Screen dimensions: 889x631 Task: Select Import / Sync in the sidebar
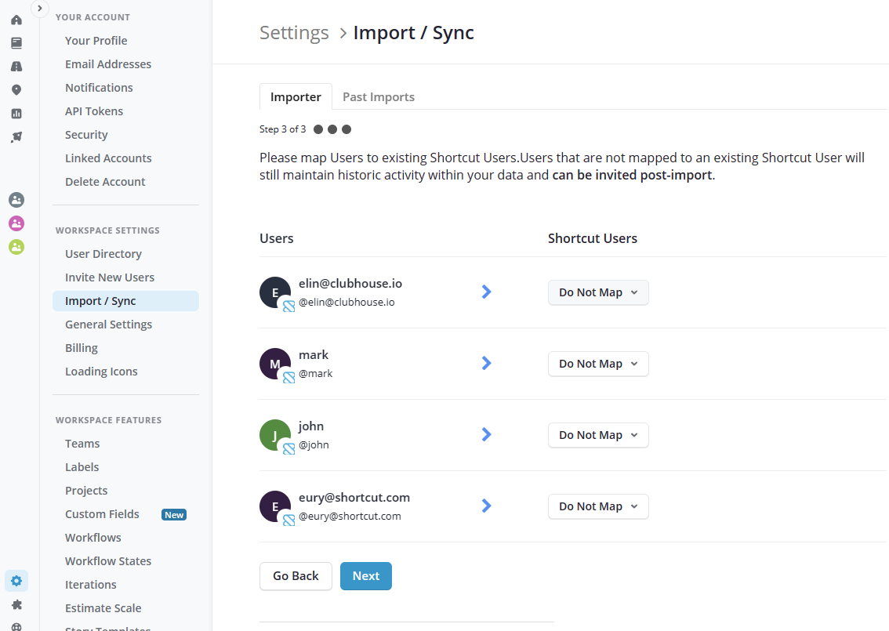(x=126, y=301)
